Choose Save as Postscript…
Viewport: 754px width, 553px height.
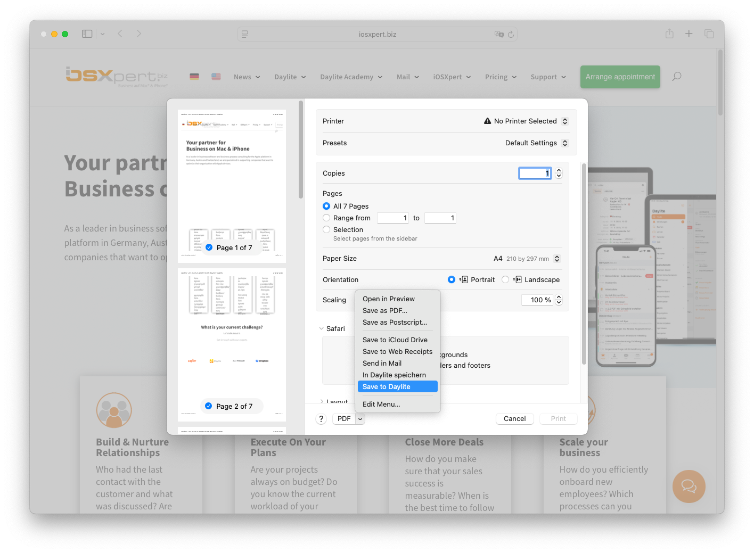[x=398, y=323]
